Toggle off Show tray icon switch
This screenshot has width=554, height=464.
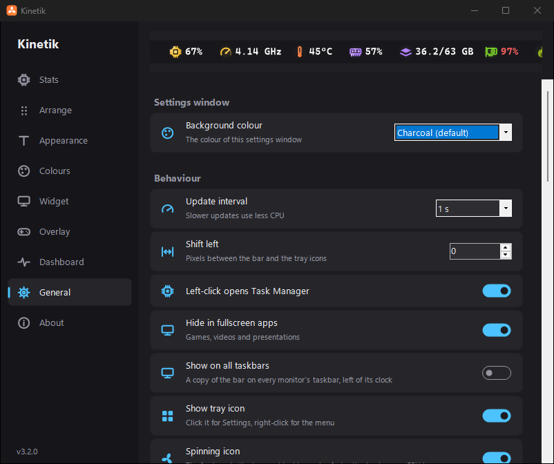(497, 416)
